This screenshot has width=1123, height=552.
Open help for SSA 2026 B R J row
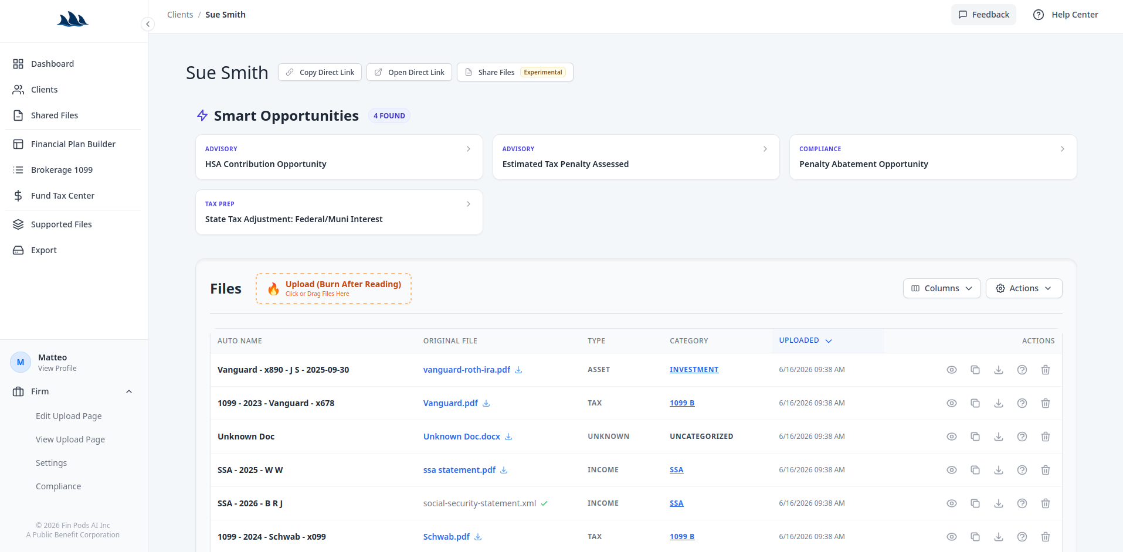pos(1022,503)
